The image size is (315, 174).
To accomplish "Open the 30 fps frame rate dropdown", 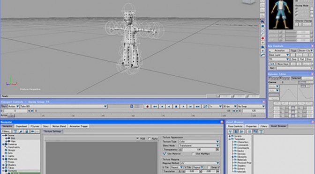I will pyautogui.click(x=230, y=107).
